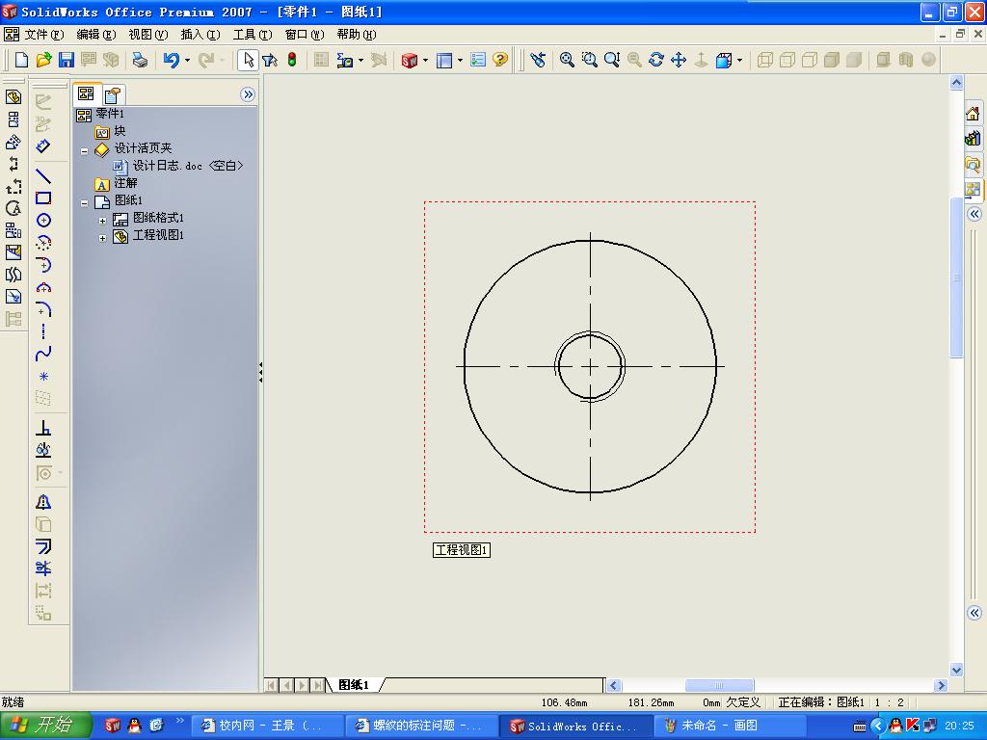Activate the Select arrow cursor tool
The image size is (987, 740).
click(x=248, y=60)
